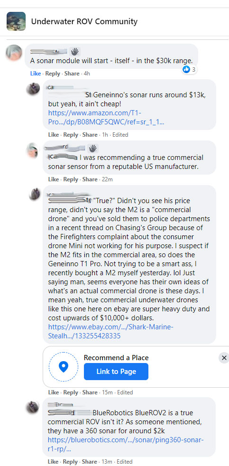Open the Underwater ROV Community group thumbnail
Screen dimensions: 229x466
click(16, 21)
